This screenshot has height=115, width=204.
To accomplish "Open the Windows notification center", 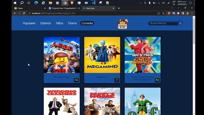I will pyautogui.click(x=190, y=3).
